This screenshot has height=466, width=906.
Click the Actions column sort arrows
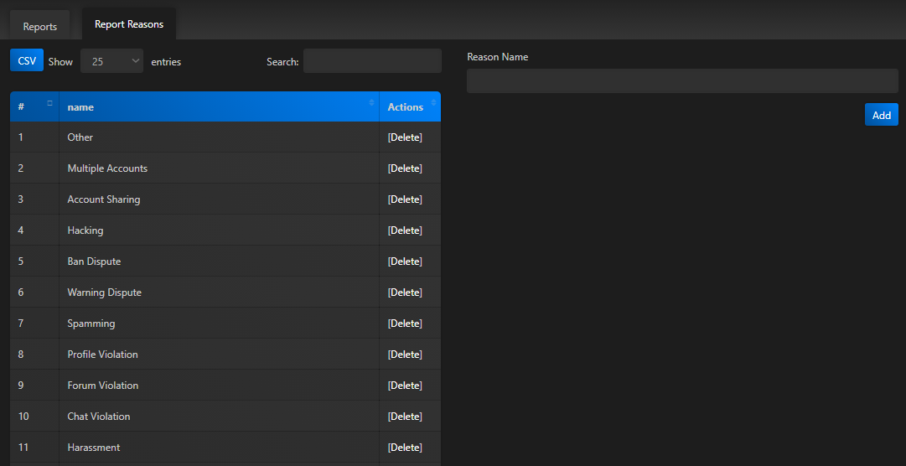[x=433, y=103]
